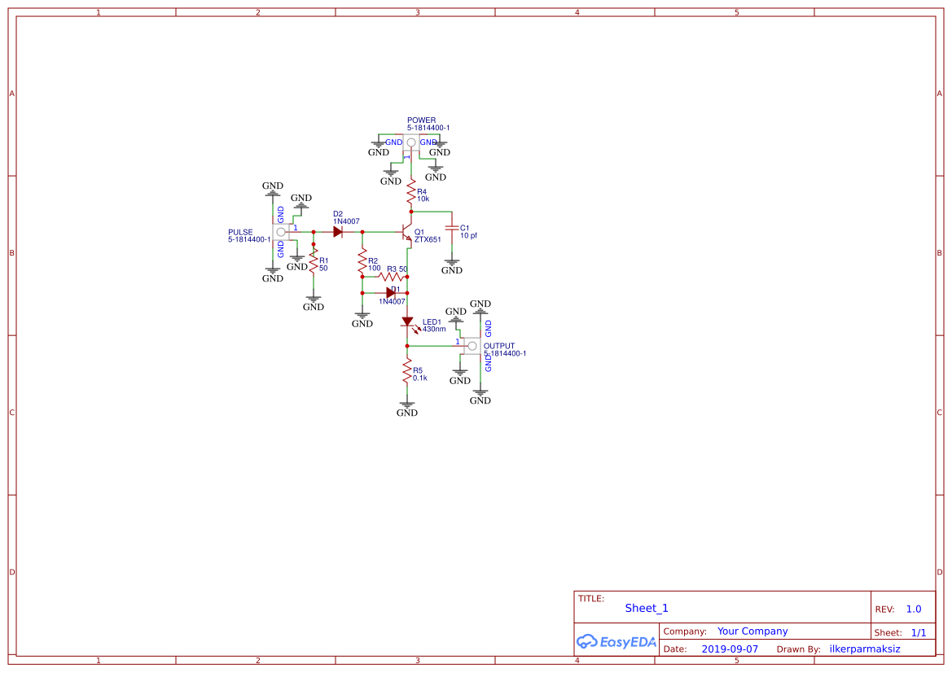Select the D1 1N4007 diode symbol
Screen dimensions: 952x673
point(392,291)
